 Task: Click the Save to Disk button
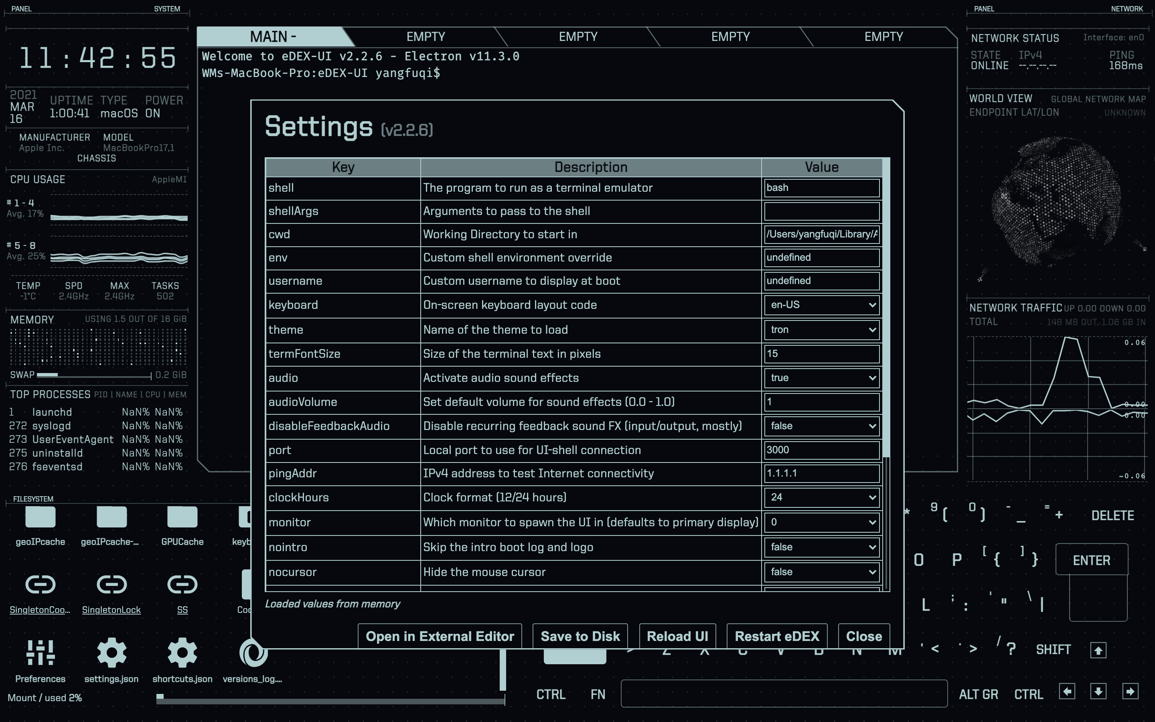coord(580,636)
